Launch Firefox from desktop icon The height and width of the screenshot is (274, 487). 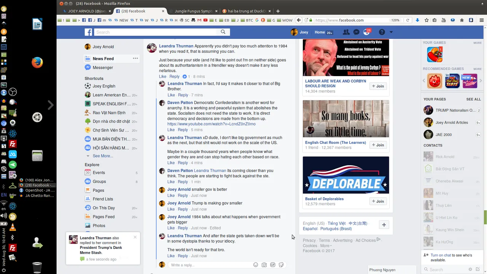point(37,62)
